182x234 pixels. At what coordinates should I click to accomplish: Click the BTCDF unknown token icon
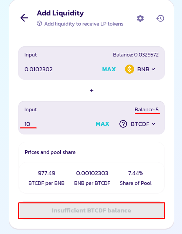pos(123,124)
